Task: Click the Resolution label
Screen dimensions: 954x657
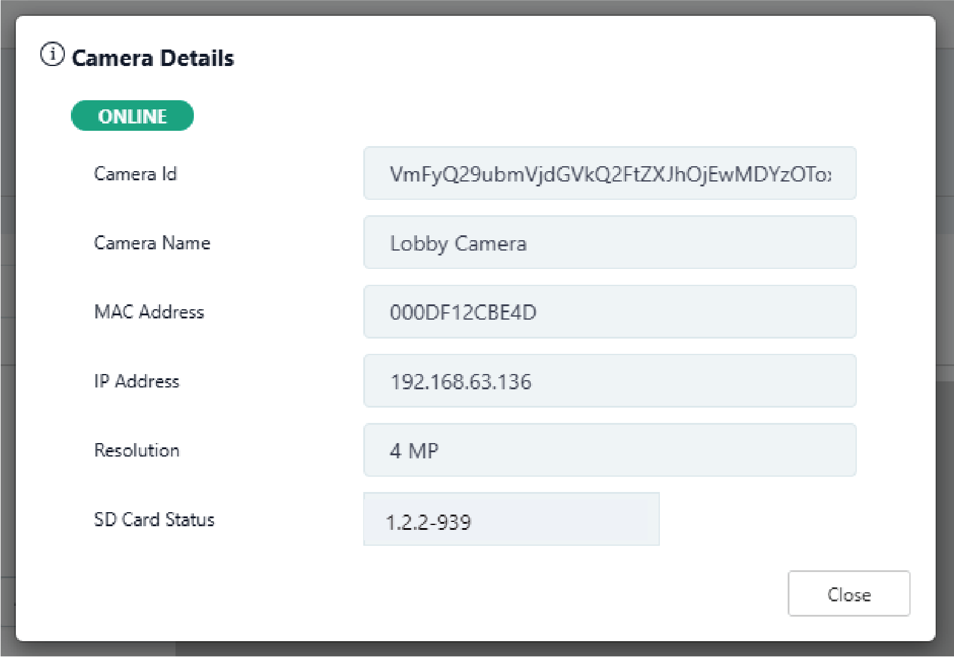Action: (x=136, y=450)
